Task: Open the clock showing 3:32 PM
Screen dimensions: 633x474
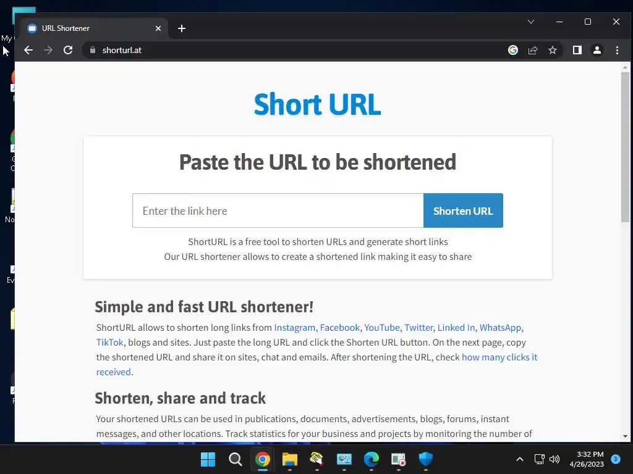Action: click(587, 459)
